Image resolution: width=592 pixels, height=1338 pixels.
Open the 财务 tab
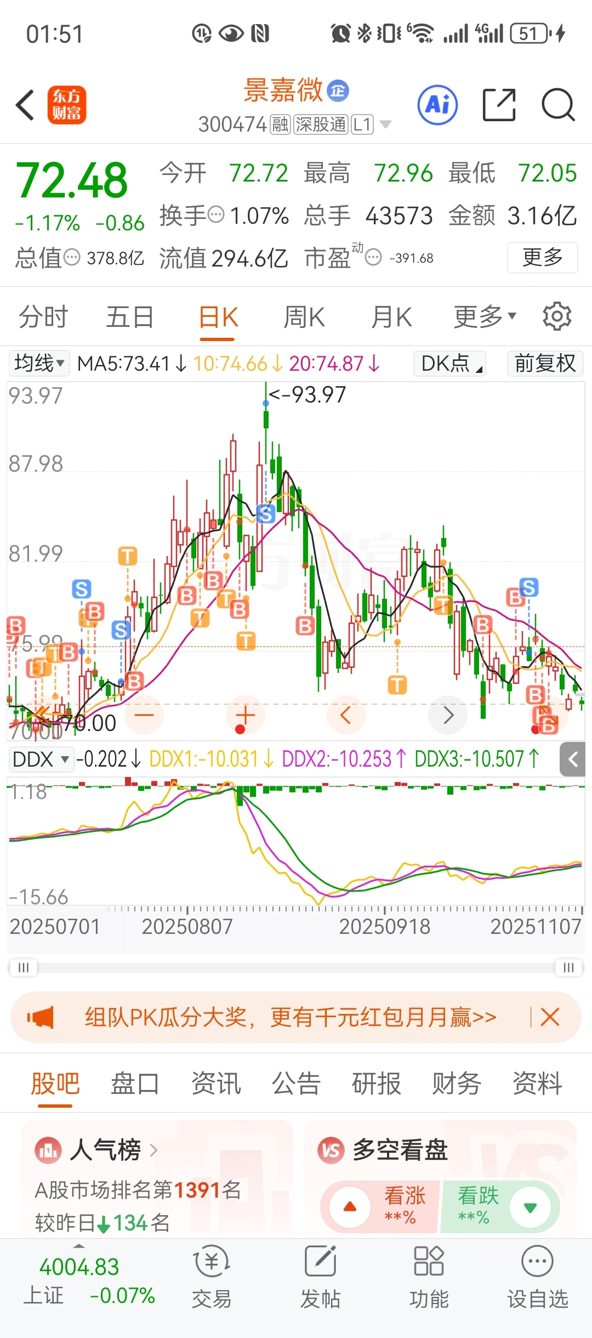click(x=457, y=1084)
